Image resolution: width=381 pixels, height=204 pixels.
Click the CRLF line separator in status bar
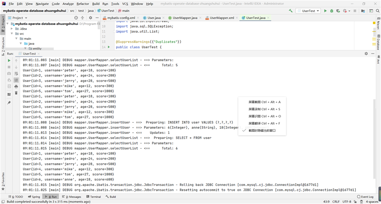point(336,202)
